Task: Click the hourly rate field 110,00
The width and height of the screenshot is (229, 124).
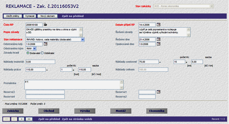Action: pos(84,70)
